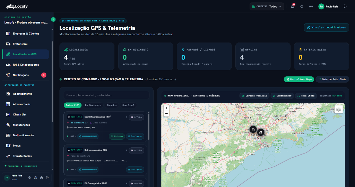Click the plate EFG-5678
The image size is (355, 187).
[75, 184]
